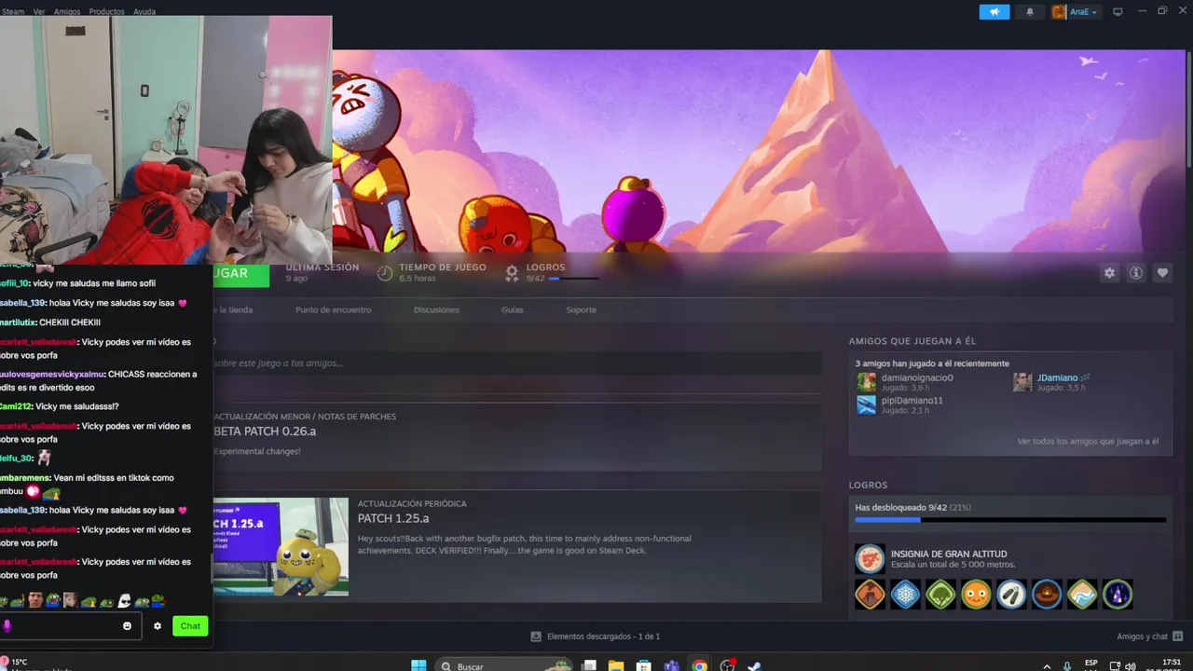Viewport: 1193px width, 671px height.
Task: Expand the AnaE account dropdown arrow
Action: [x=1094, y=12]
